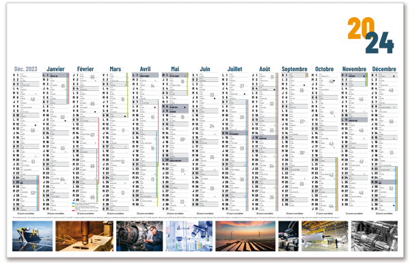The width and height of the screenshot is (410, 263).
Task: Click the wind turbines sunset photo
Action: (245, 236)
